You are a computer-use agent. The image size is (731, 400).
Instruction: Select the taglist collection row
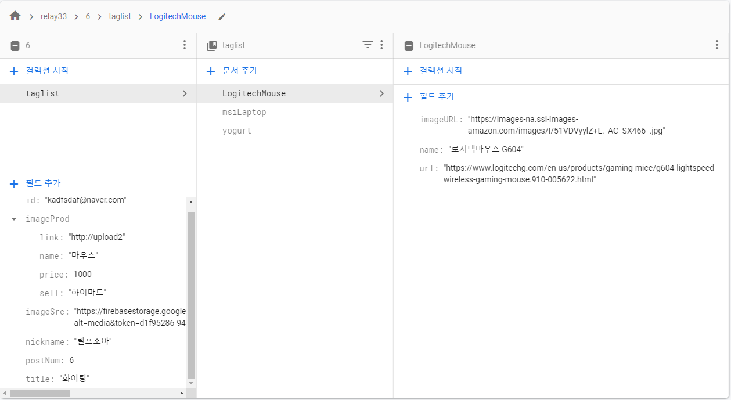coord(98,93)
